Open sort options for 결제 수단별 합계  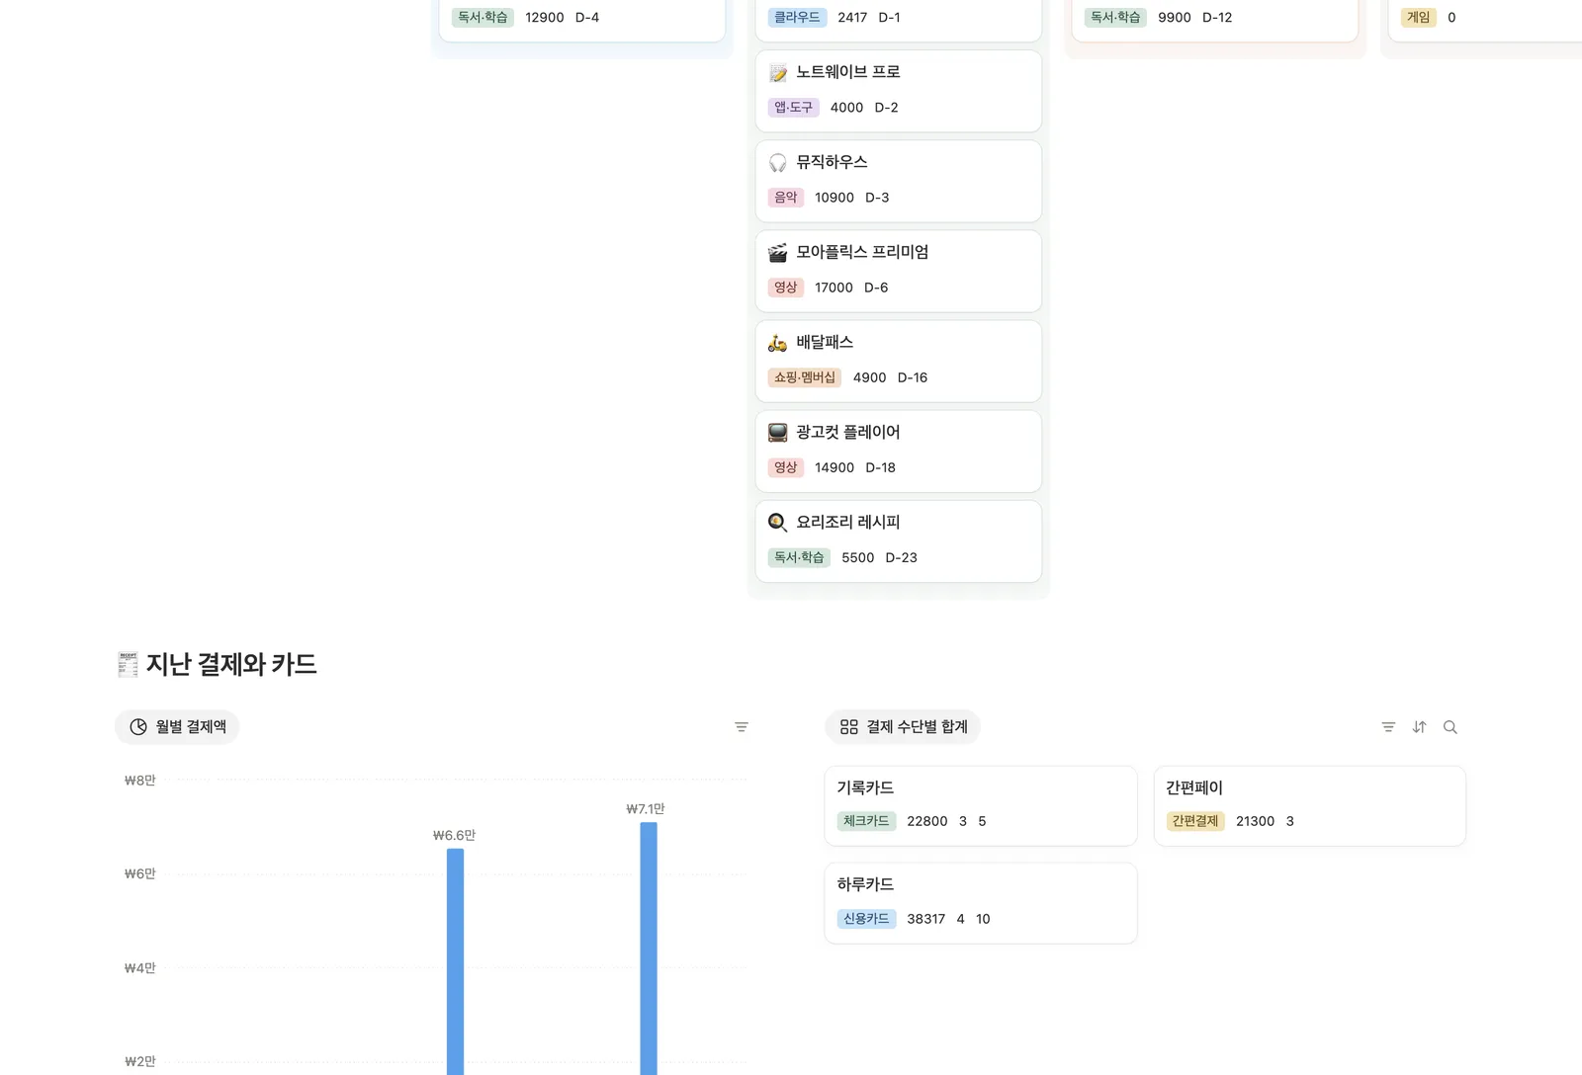(1420, 727)
